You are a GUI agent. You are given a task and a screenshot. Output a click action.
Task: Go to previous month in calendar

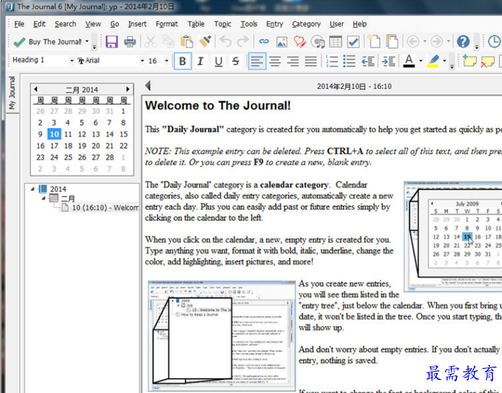36,89
